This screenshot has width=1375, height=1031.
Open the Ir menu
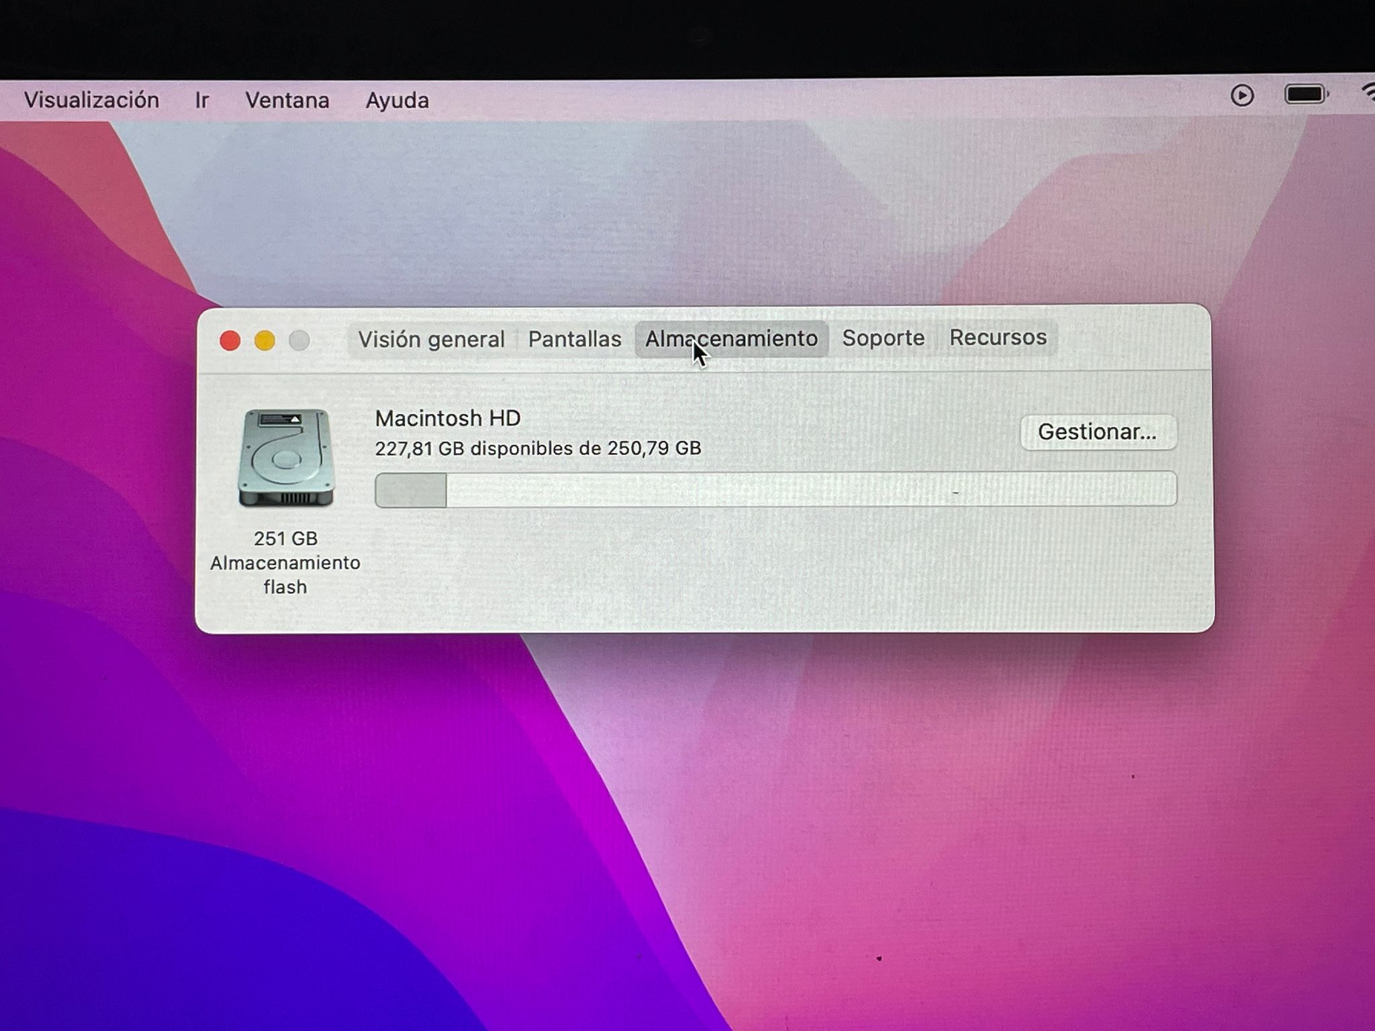(201, 101)
